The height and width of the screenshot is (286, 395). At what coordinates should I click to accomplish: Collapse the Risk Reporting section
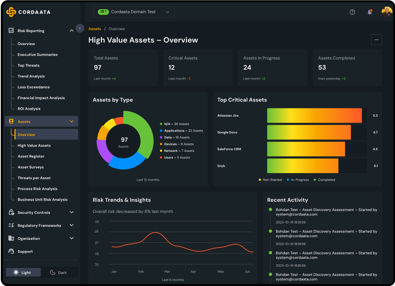coord(71,31)
